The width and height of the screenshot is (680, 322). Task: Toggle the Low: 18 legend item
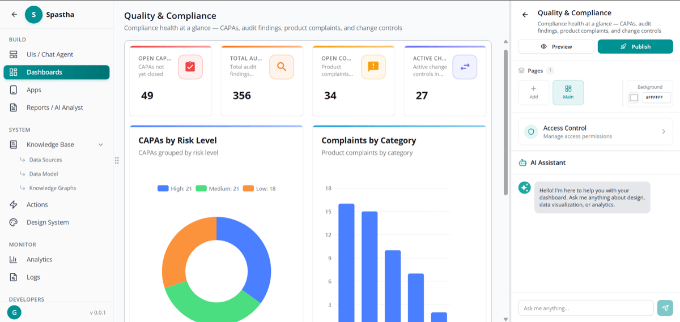click(x=259, y=188)
